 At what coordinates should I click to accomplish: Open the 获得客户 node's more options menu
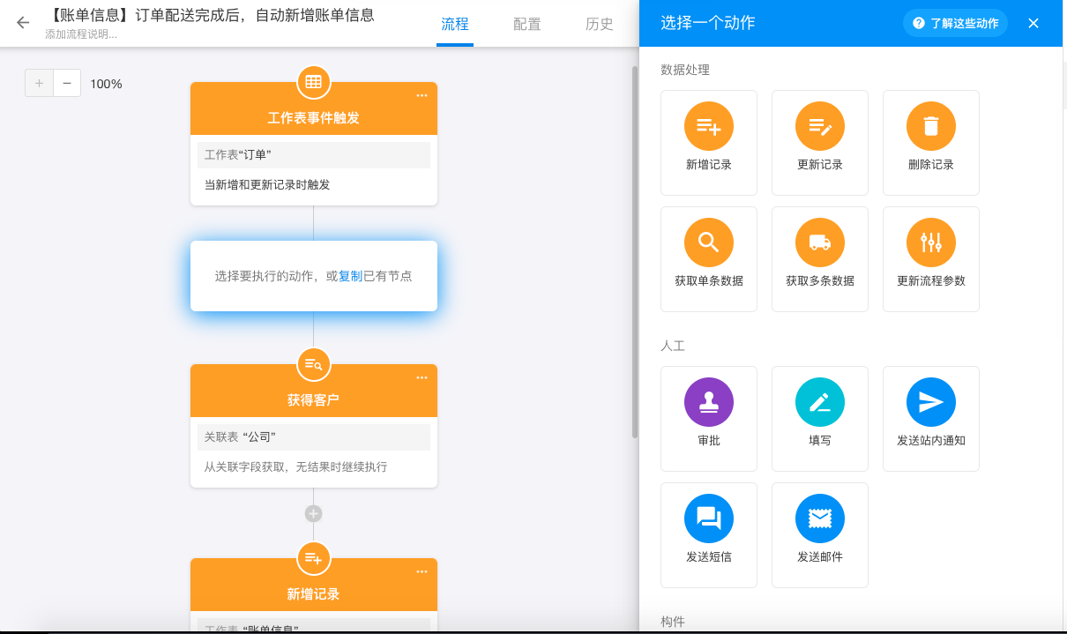422,377
